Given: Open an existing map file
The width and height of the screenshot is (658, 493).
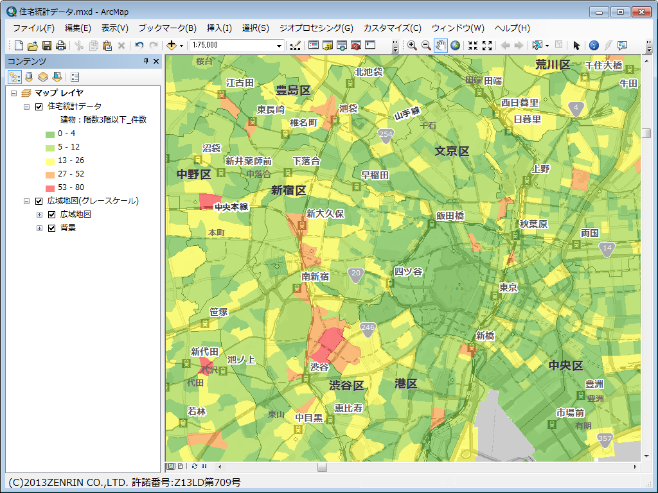Looking at the screenshot, I should click(33, 46).
